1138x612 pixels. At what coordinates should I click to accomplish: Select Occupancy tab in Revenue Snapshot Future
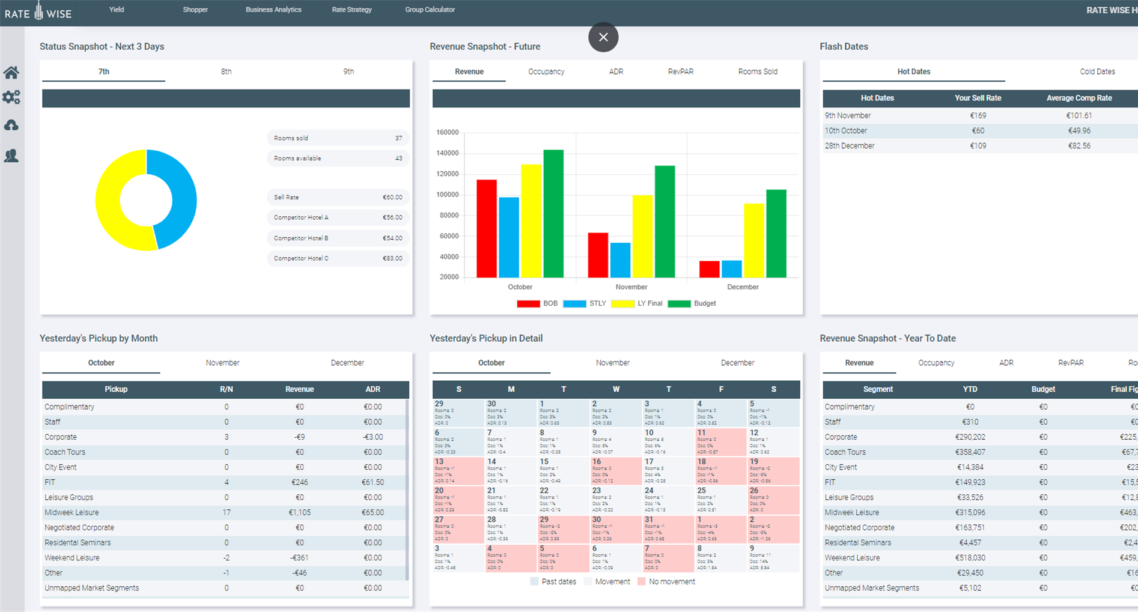(546, 71)
